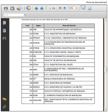Click the ETSEIAT table cell
108x112 pixels.
[x=38, y=38]
